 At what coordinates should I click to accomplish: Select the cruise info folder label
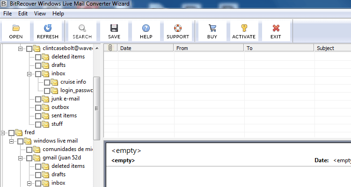pyautogui.click(x=73, y=82)
